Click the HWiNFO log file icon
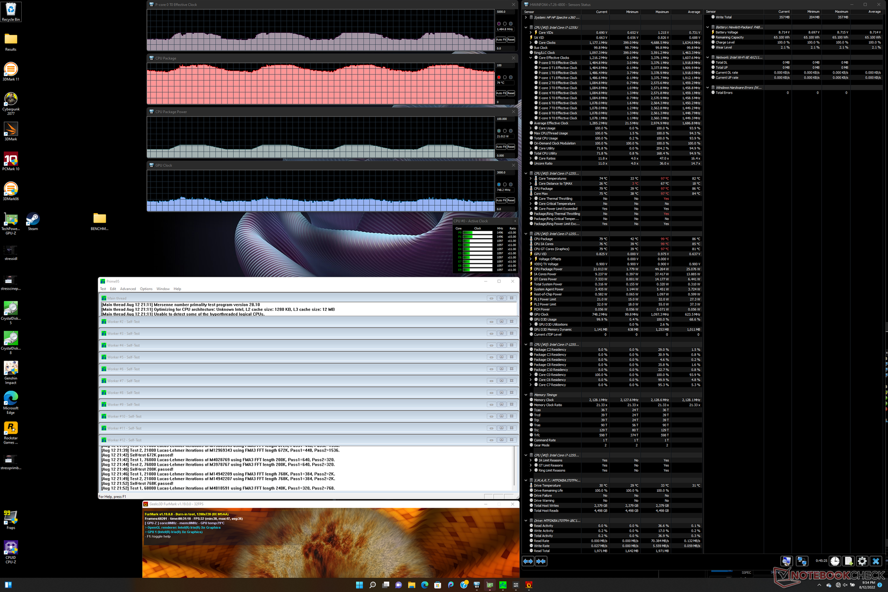 (x=848, y=561)
